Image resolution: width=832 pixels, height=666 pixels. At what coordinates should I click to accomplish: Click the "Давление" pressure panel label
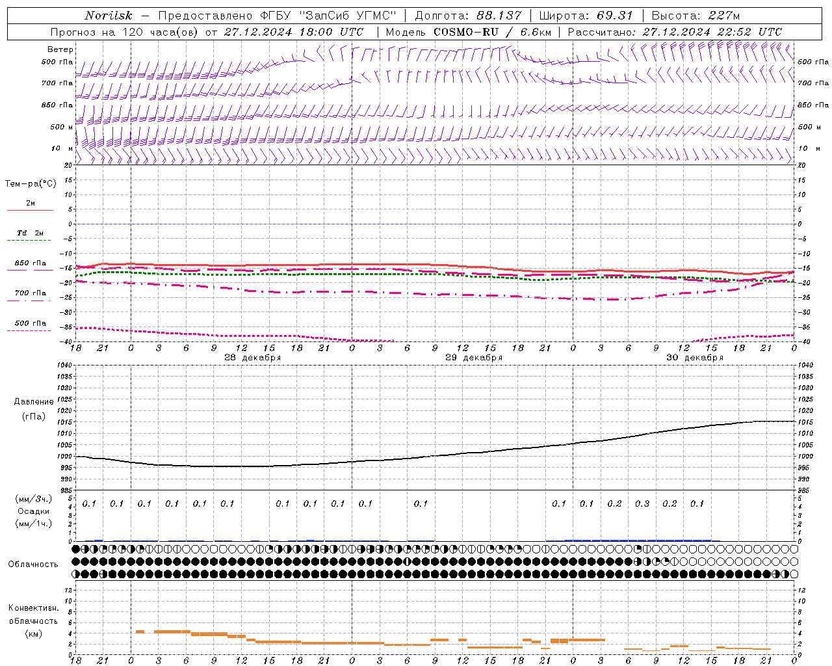coord(34,402)
